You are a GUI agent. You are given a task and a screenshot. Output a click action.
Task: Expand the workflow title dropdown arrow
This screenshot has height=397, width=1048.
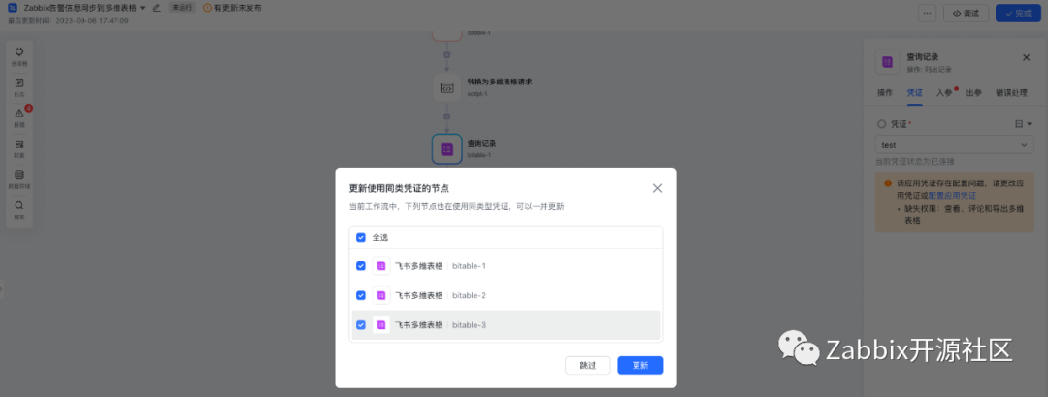click(142, 8)
